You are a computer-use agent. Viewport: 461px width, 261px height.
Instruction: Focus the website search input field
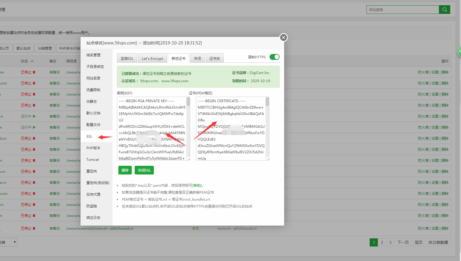point(403,10)
